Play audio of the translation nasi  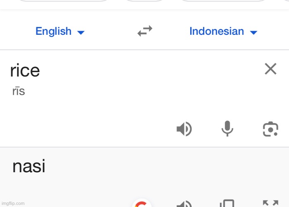[184, 203]
